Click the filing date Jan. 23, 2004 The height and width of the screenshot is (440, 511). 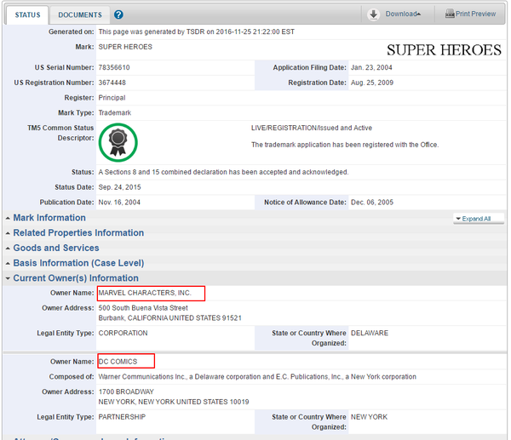click(x=371, y=67)
